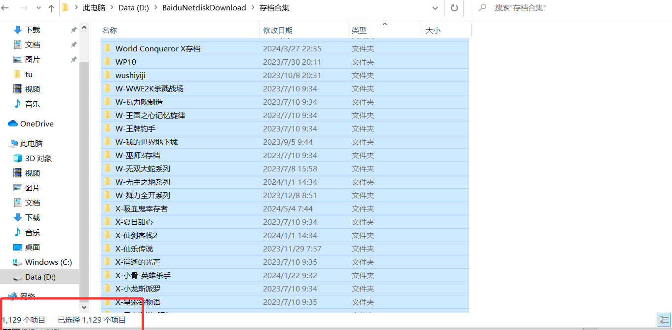Open the WP10 folder
The image size is (672, 330).
[x=125, y=62]
